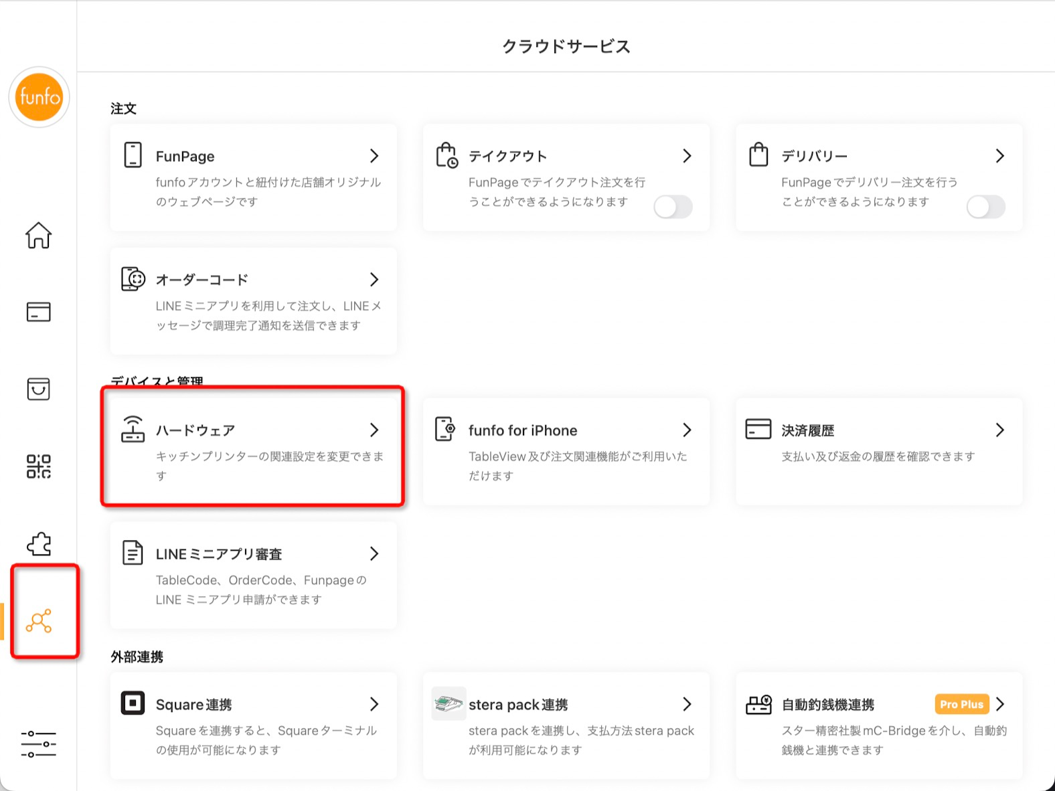Click the hardware router icon
Viewport: 1055px width, 791px height.
click(133, 429)
